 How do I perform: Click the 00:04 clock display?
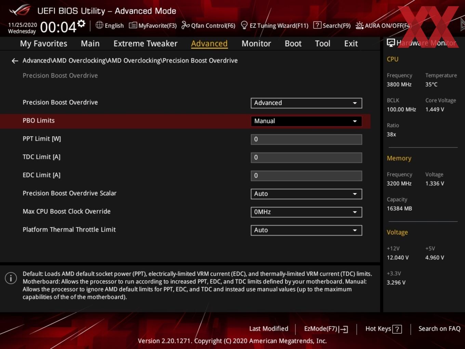(x=58, y=27)
